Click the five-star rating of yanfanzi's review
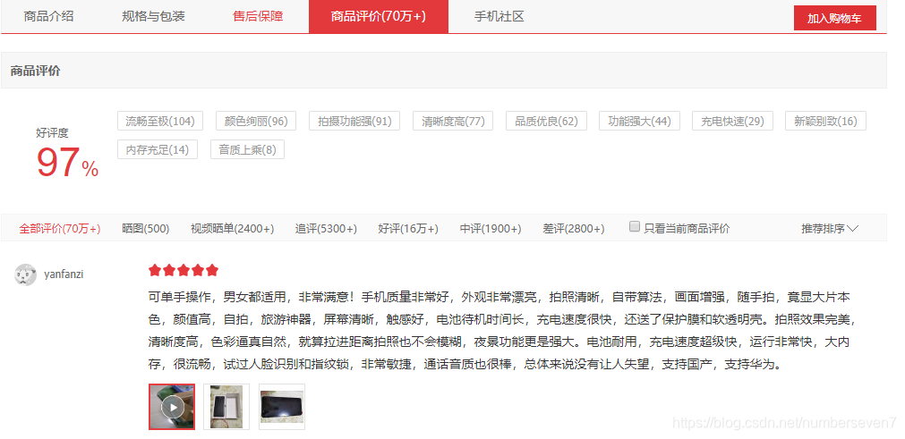Screen dimensions: 905x439 click(184, 270)
